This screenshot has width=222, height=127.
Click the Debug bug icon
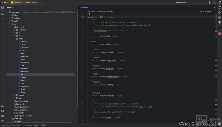pos(195,3)
